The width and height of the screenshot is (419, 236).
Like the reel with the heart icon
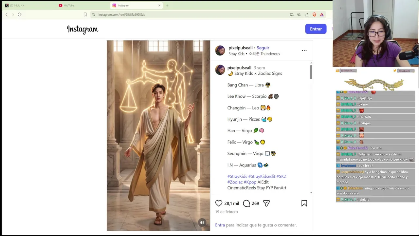coord(219,203)
